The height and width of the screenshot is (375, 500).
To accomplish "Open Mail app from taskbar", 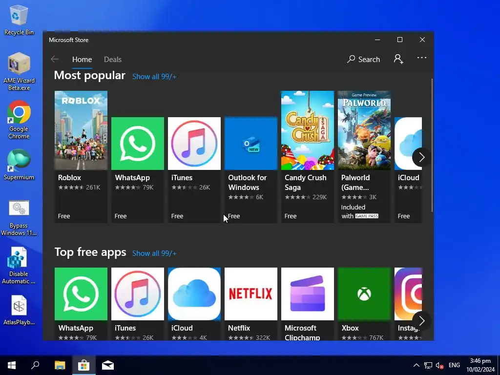I will [108, 365].
